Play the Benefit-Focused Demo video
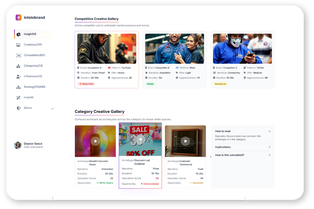Image resolution: width=314 pixels, height=209 pixels. click(95, 141)
